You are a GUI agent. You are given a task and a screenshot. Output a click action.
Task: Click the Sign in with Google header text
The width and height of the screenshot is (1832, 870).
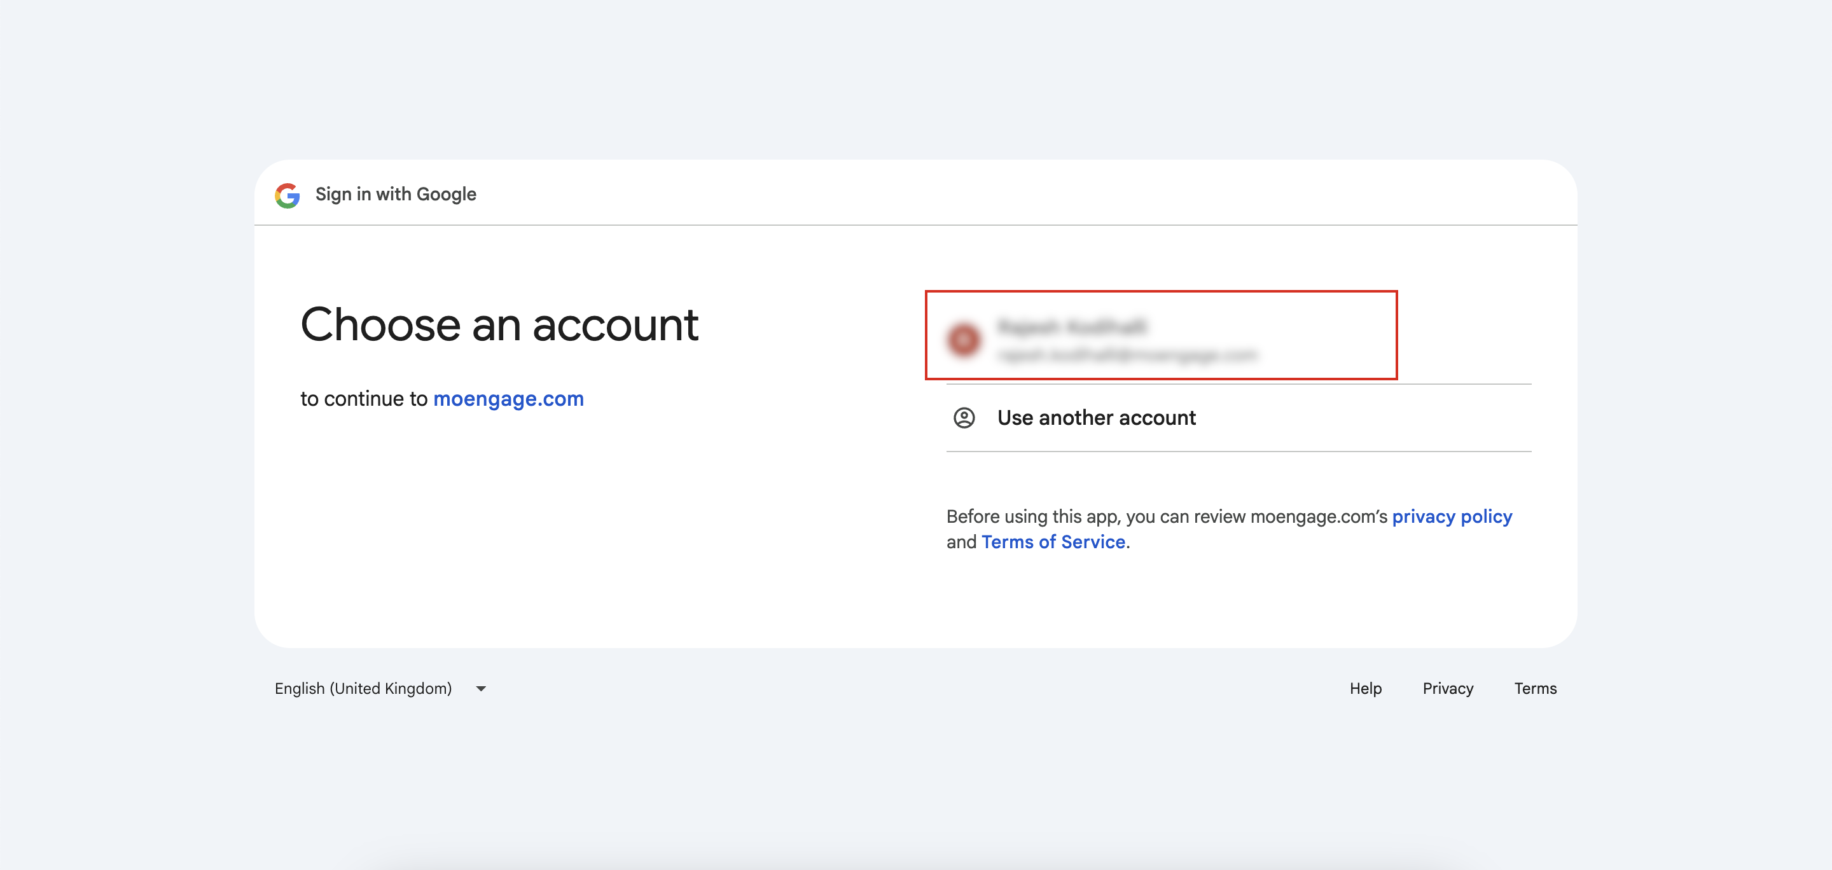(x=396, y=194)
